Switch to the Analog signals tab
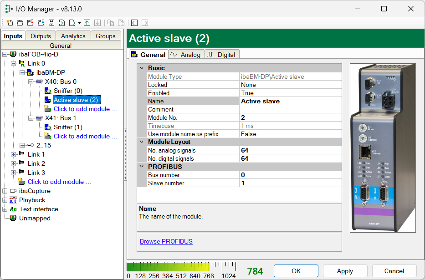Viewport: 425px width, 280px height. pos(186,55)
